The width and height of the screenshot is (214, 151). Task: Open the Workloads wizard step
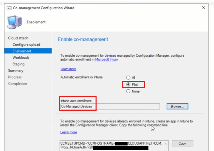click(x=21, y=58)
